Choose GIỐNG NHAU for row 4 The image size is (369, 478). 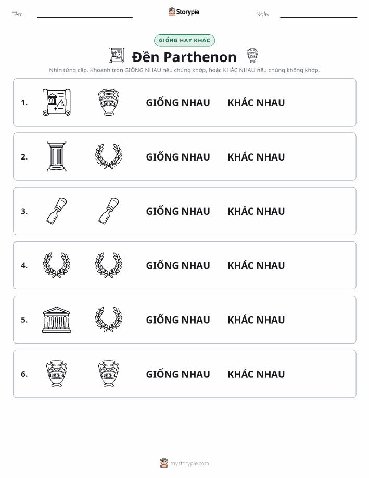click(178, 265)
